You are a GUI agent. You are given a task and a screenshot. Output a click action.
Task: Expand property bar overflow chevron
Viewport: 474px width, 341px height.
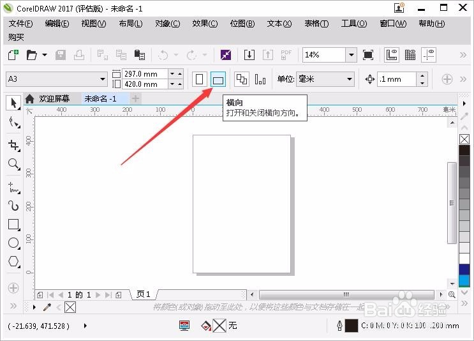pyautogui.click(x=463, y=79)
